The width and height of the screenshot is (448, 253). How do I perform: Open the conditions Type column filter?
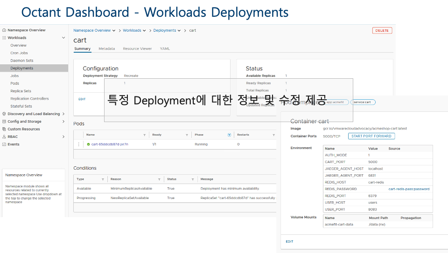103,179
